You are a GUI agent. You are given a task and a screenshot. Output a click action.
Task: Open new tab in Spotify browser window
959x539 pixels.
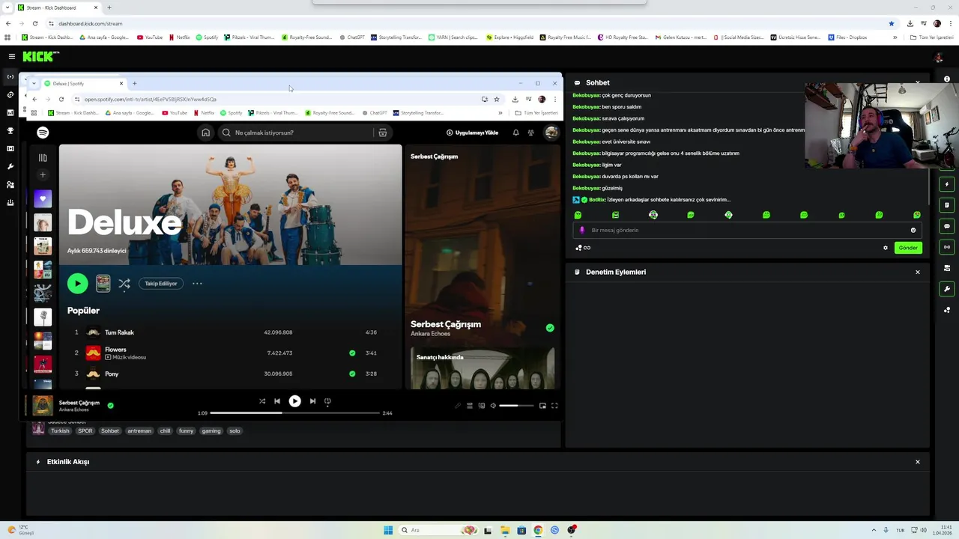pyautogui.click(x=134, y=83)
